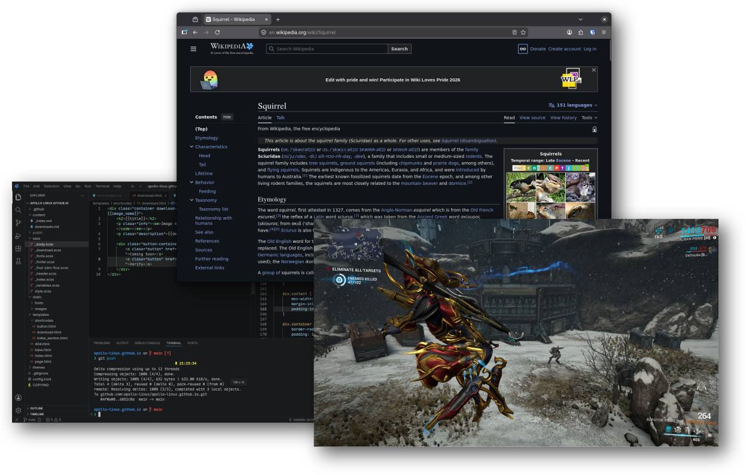Switch to the DEBUG CONSOLE panel tab
The height and width of the screenshot is (475, 746).
[147, 343]
